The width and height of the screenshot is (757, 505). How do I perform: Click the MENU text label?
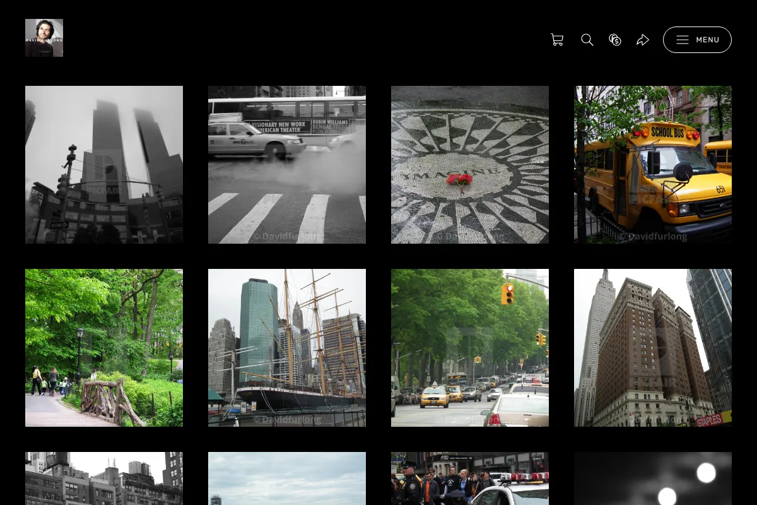[708, 40]
